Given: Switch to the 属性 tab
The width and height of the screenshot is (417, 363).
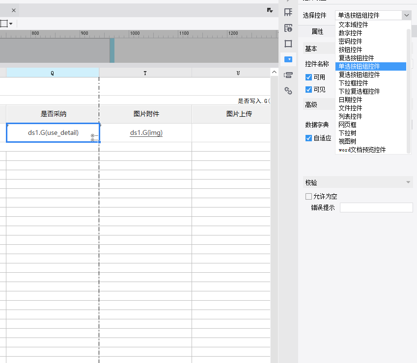Looking at the screenshot, I should point(317,31).
